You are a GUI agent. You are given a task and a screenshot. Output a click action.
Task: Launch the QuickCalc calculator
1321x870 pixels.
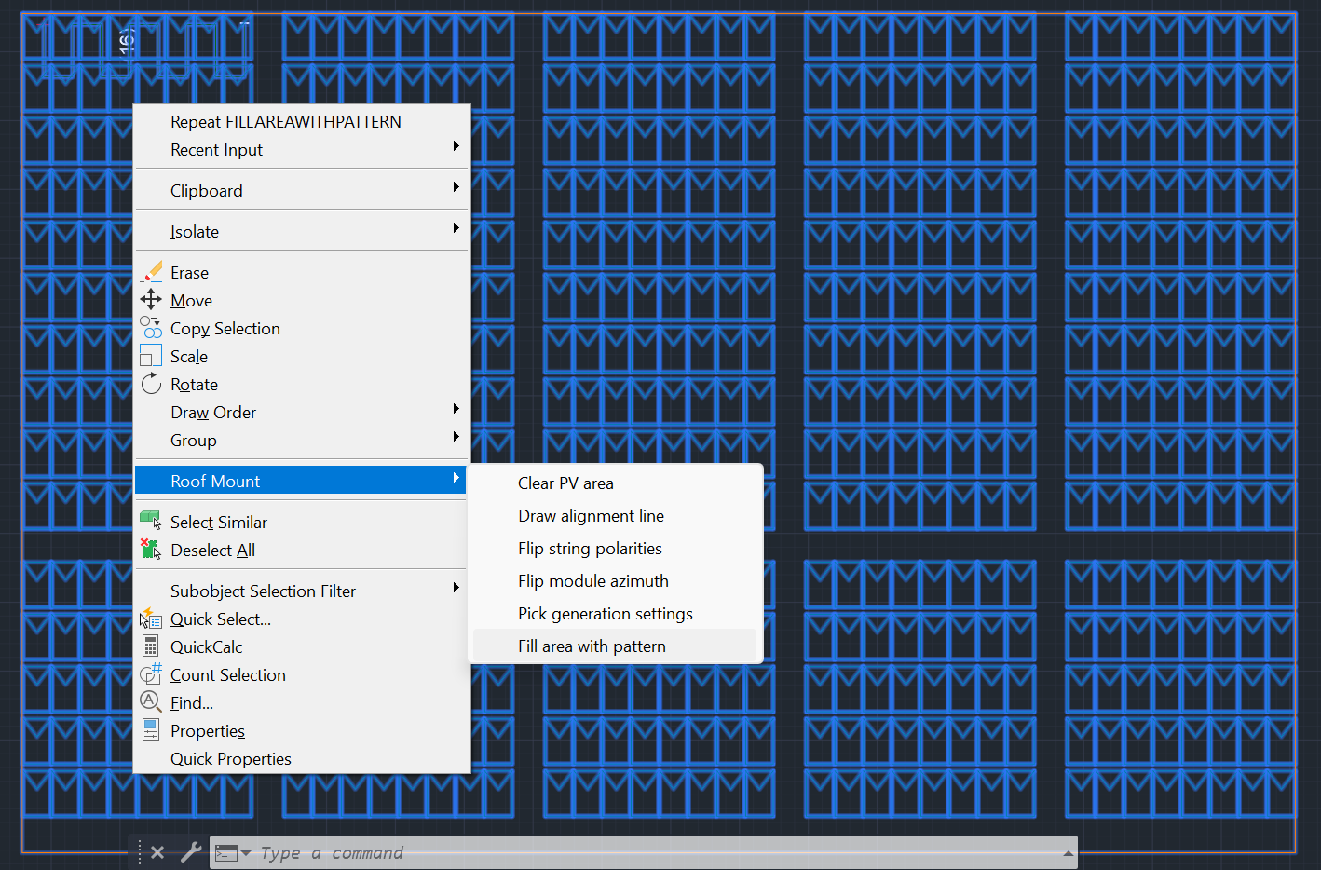204,646
